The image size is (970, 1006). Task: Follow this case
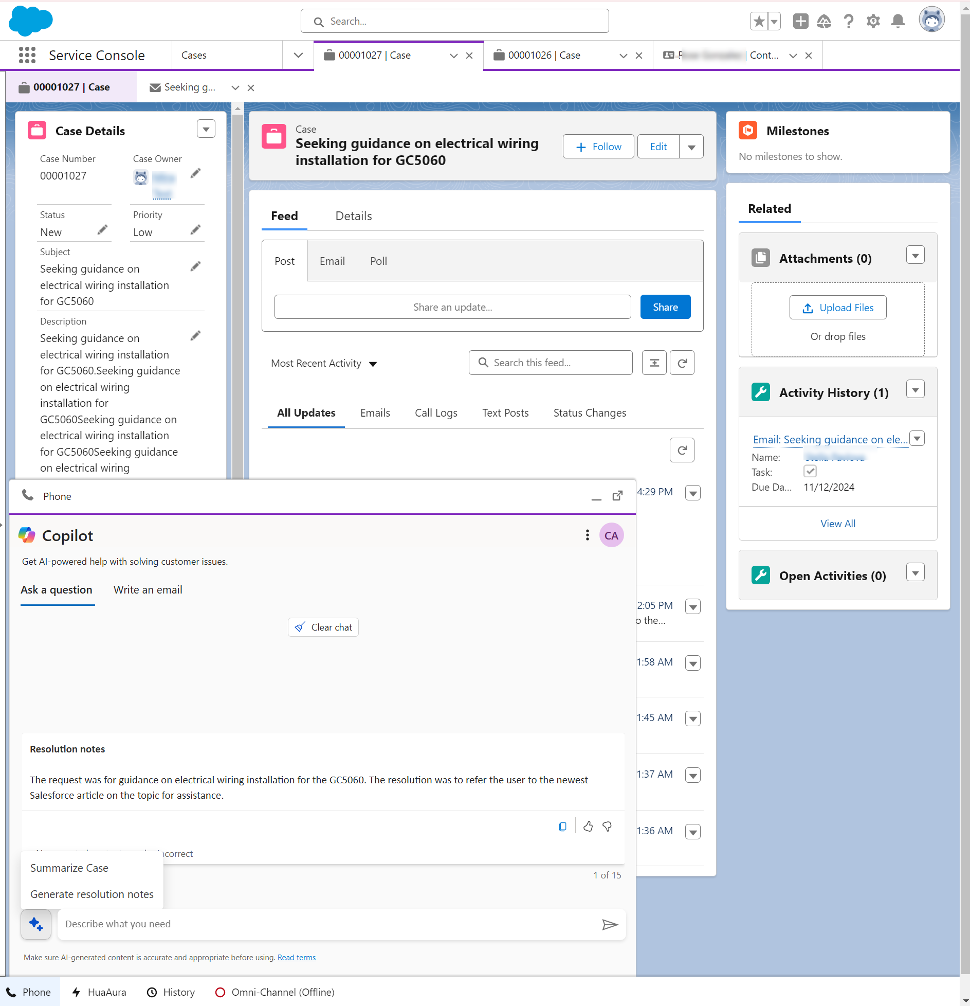click(x=598, y=147)
